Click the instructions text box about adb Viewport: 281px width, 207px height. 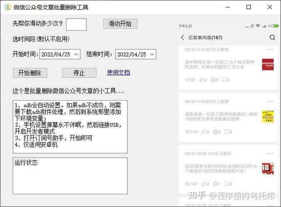pyautogui.click(x=70, y=127)
